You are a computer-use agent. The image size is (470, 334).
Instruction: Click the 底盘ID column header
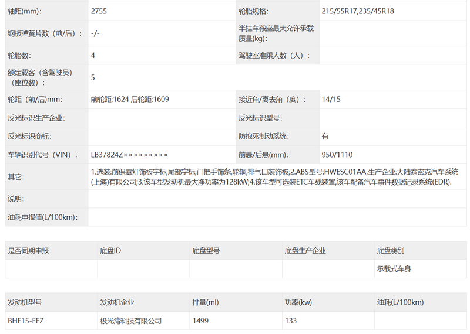tap(110, 251)
